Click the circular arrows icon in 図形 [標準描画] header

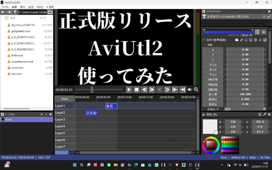click(255, 40)
